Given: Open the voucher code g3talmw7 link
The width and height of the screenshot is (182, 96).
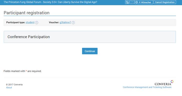Looking at the screenshot, I should point(65,22).
